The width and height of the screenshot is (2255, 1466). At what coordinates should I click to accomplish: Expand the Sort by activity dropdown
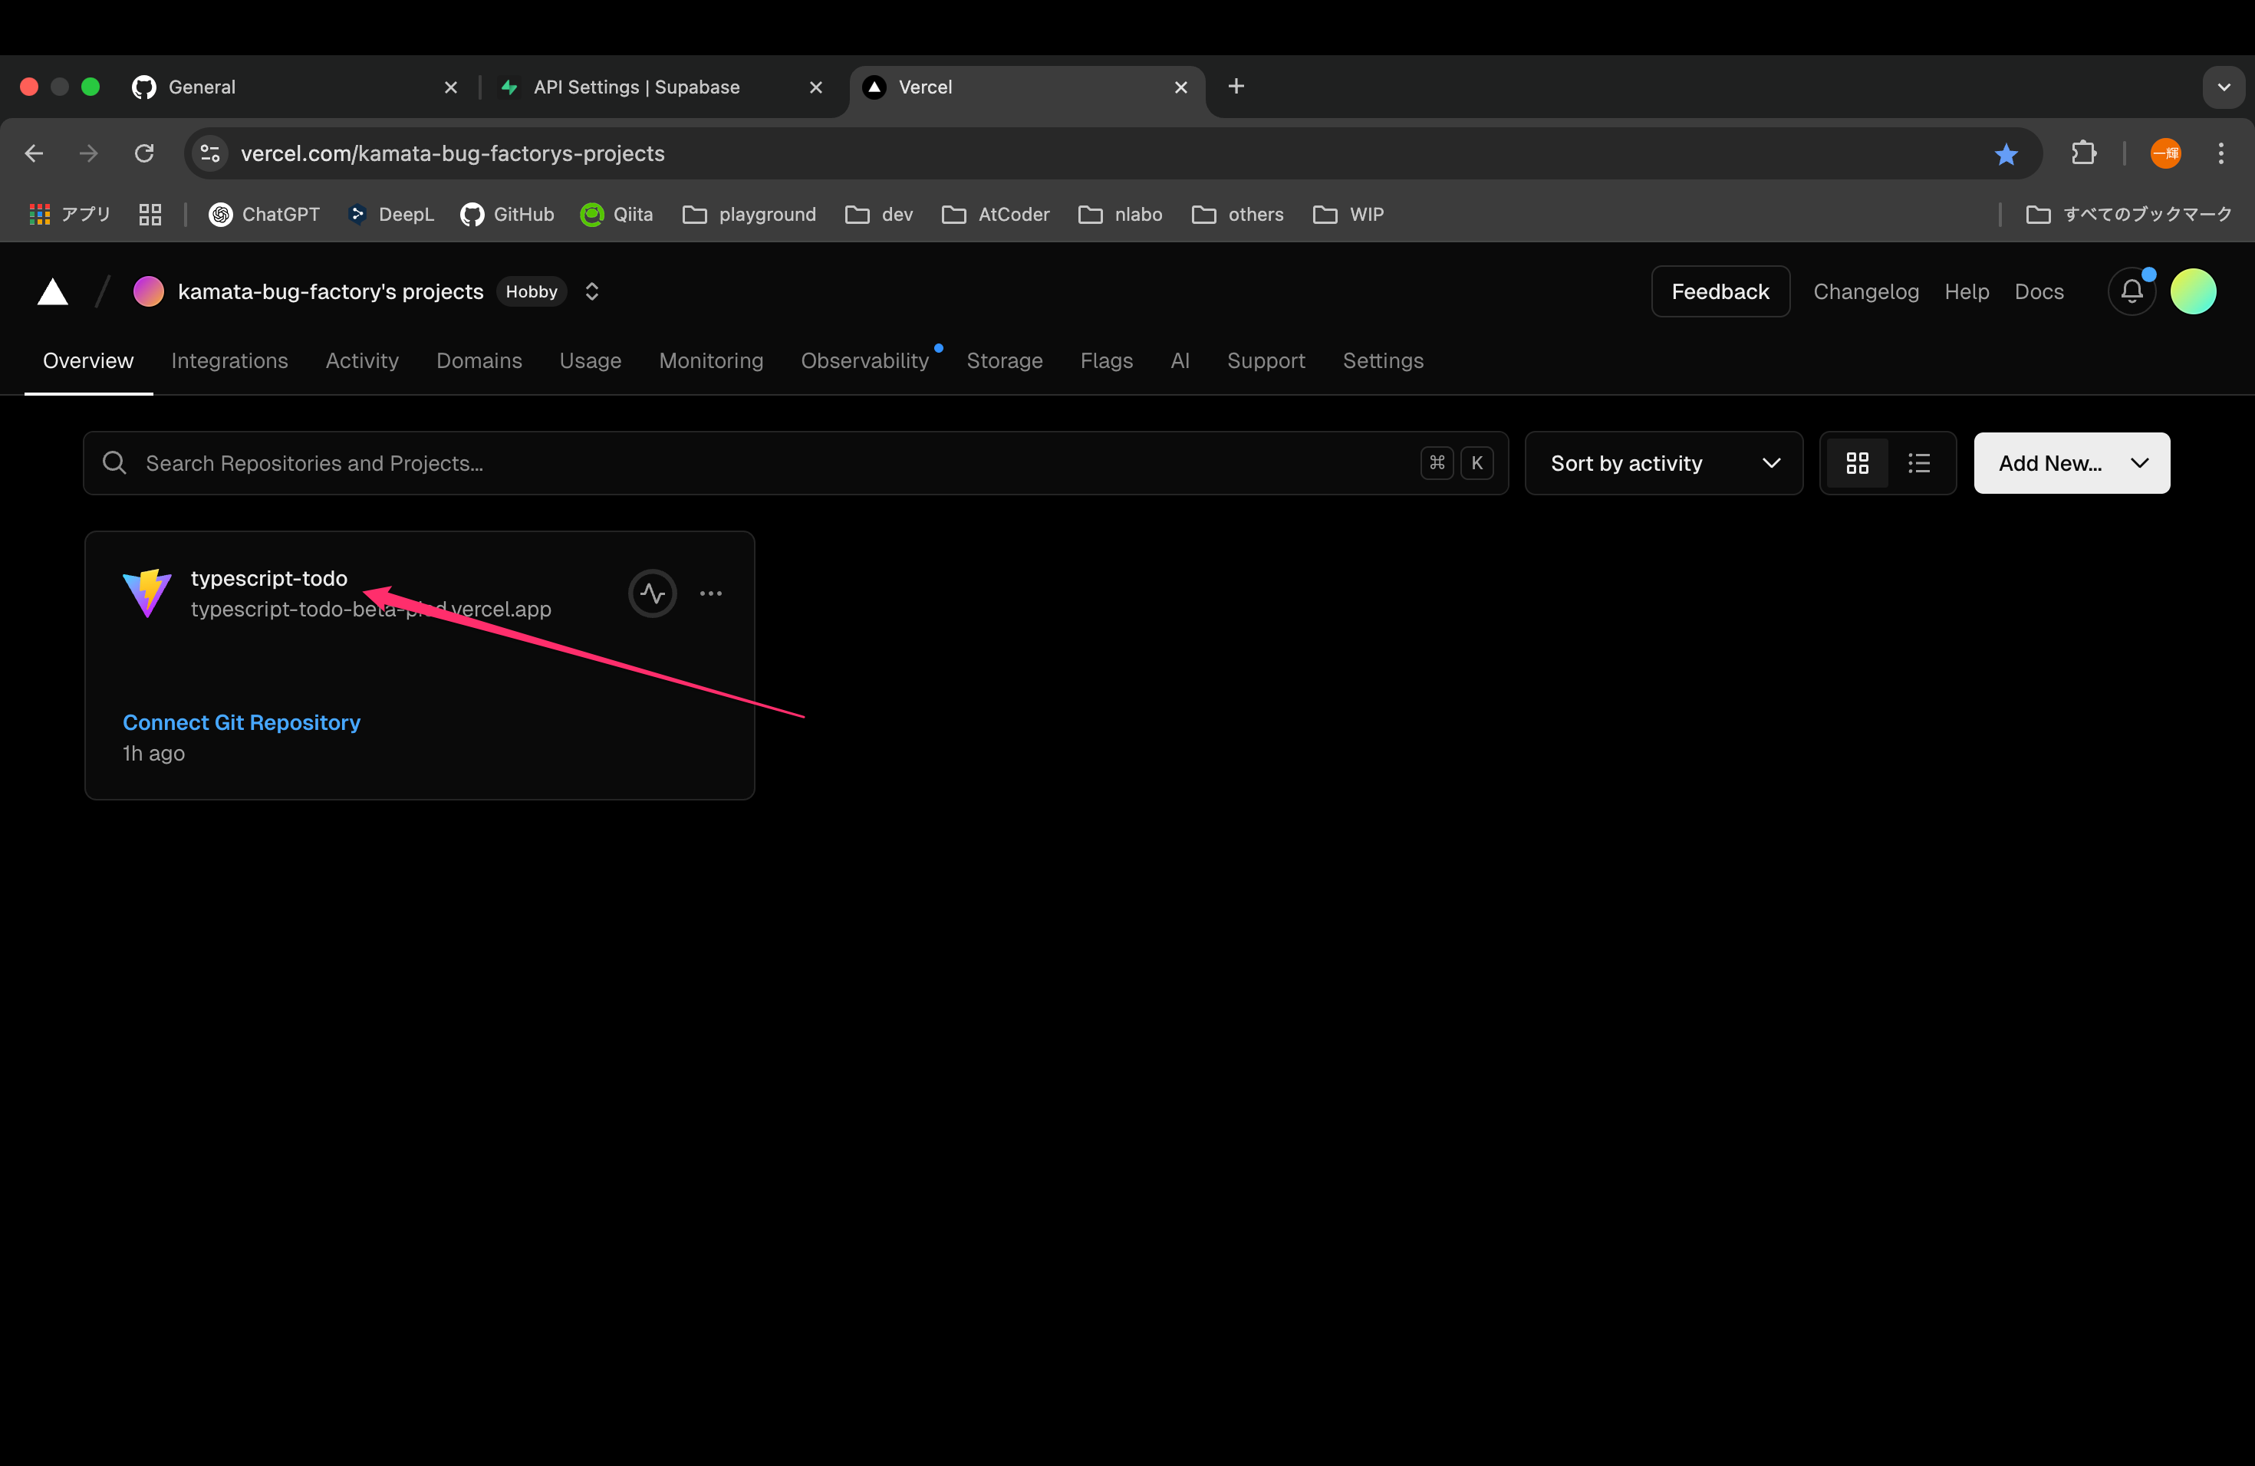click(1663, 463)
